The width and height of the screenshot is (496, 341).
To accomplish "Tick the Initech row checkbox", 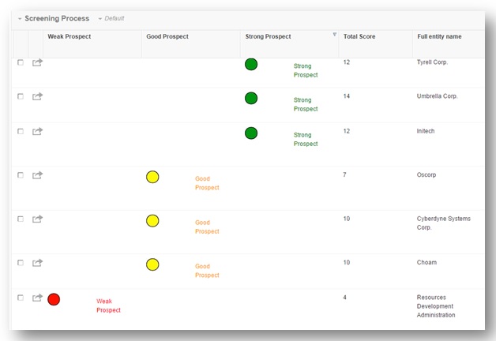I will pos(21,131).
